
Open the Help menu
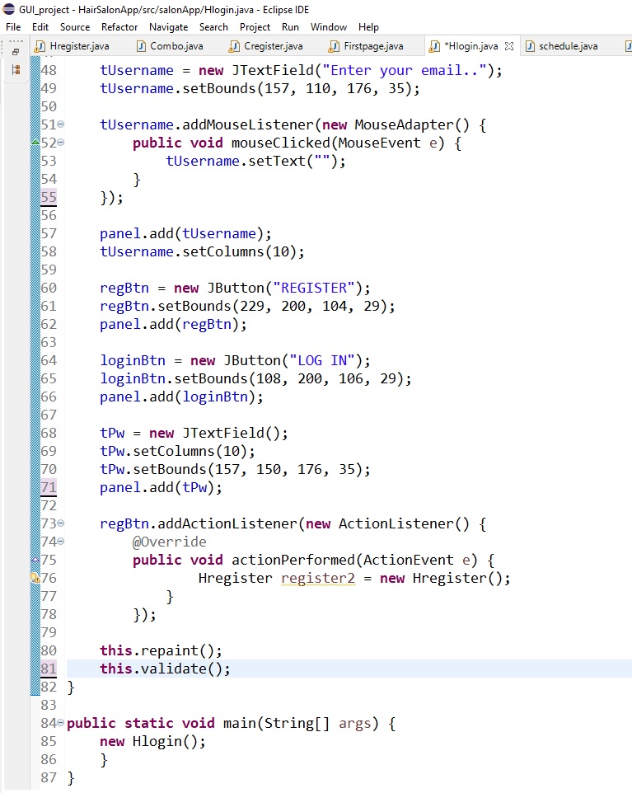368,27
